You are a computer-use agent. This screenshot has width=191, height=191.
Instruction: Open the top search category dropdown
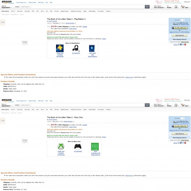(x=26, y=6)
